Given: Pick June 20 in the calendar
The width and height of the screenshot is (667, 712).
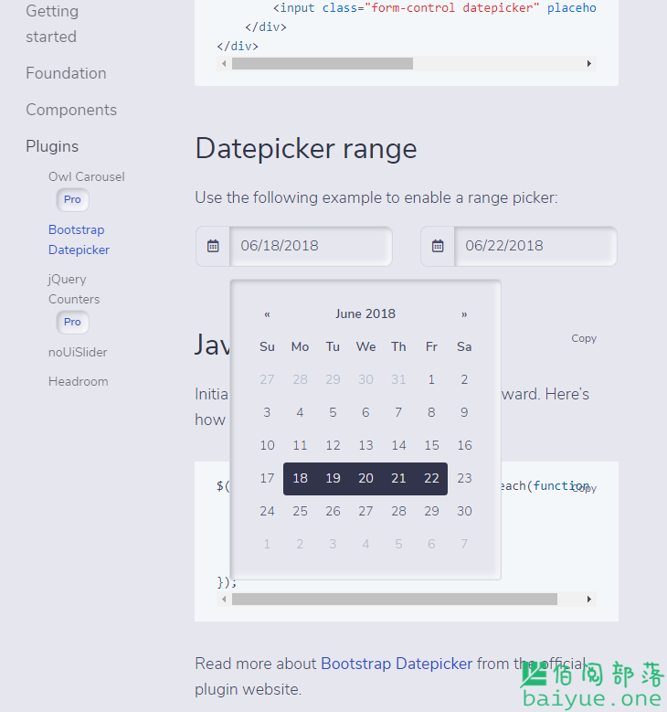Looking at the screenshot, I should click(365, 479).
